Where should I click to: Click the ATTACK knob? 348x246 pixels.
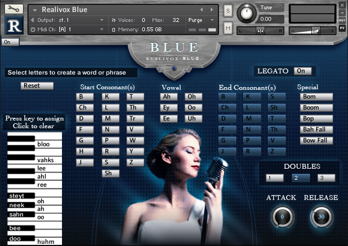(x=282, y=216)
